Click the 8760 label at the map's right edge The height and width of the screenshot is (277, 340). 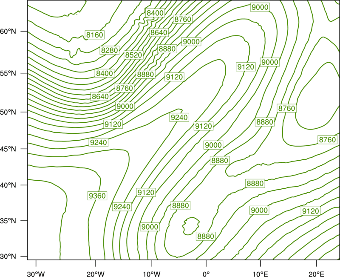point(327,140)
